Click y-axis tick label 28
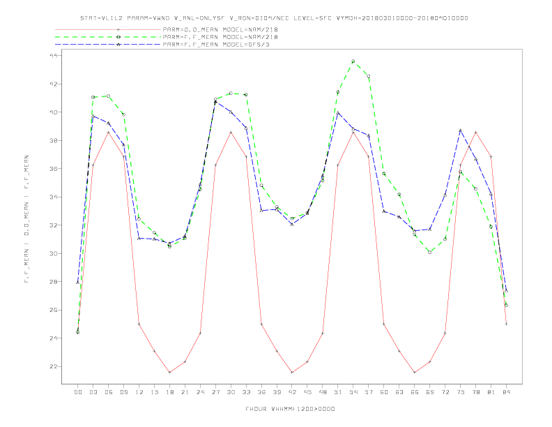Viewport: 552px width, 427px height. tap(54, 281)
